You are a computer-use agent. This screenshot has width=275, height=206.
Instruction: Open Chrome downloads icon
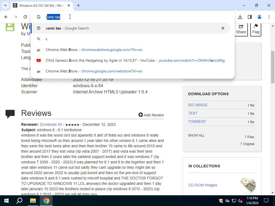tap(240, 17)
